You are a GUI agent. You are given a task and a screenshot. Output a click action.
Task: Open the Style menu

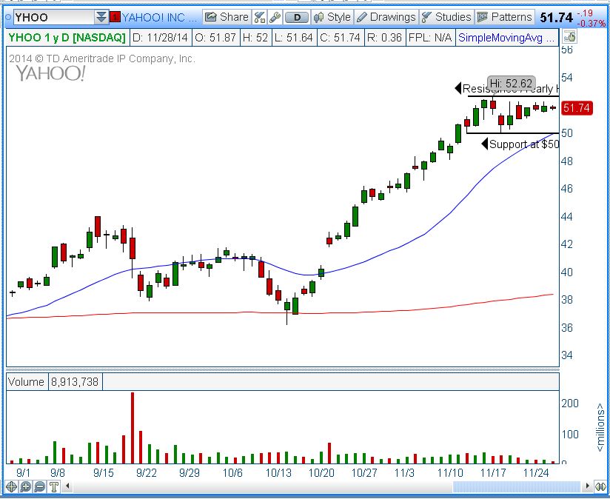click(332, 17)
